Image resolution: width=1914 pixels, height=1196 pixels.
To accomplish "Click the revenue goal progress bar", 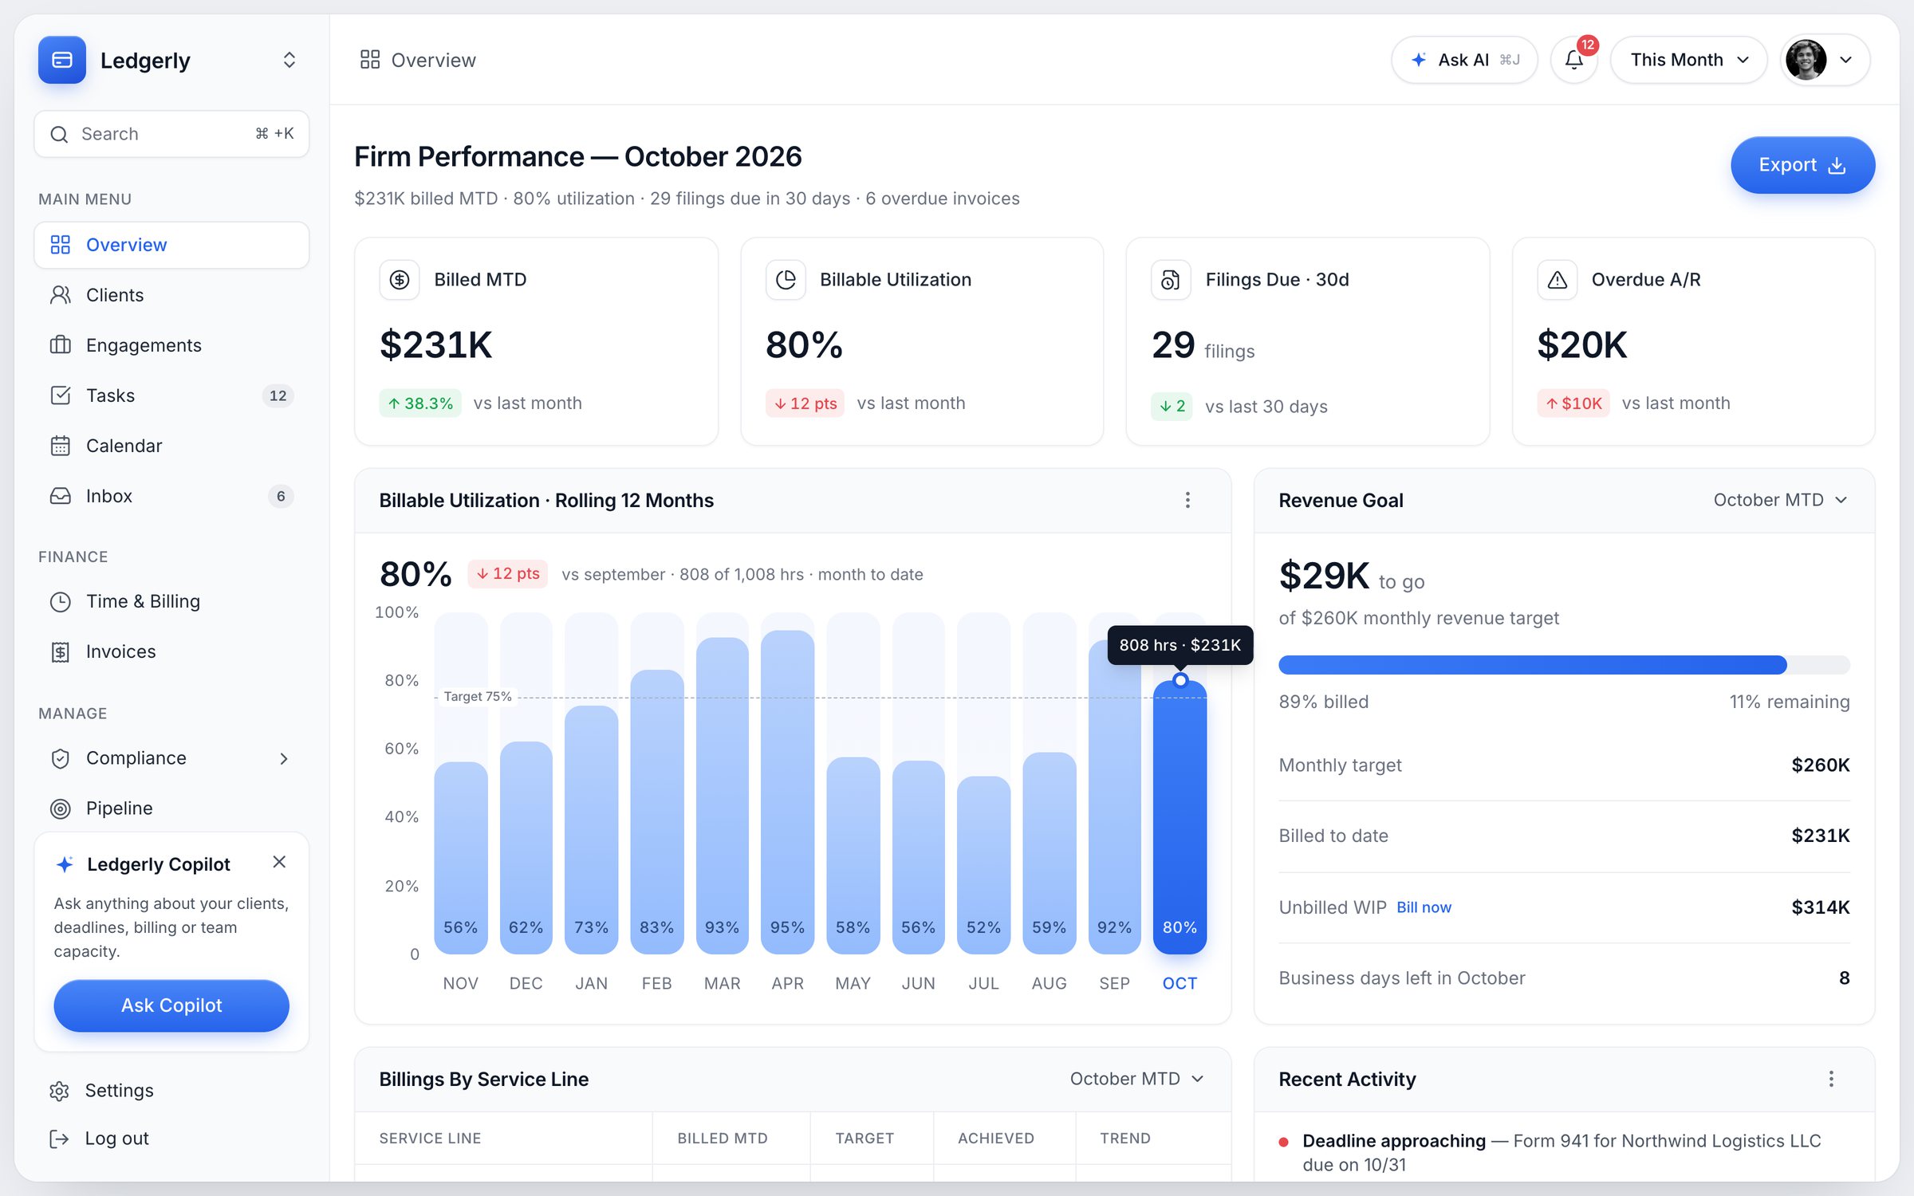I will pos(1564,665).
